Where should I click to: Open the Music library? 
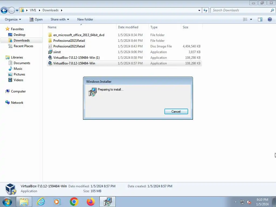(x=18, y=69)
